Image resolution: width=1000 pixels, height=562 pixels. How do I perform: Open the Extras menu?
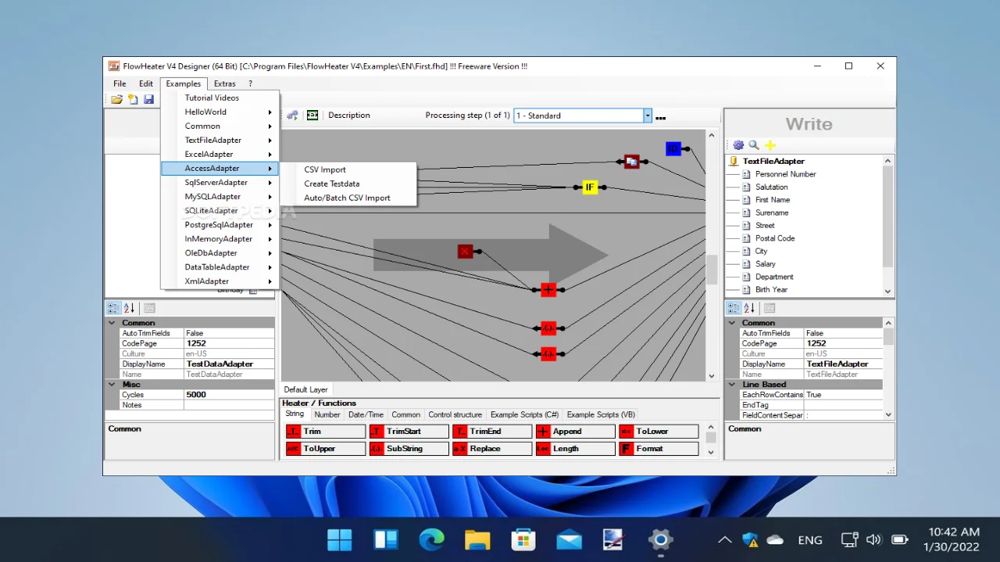[225, 84]
